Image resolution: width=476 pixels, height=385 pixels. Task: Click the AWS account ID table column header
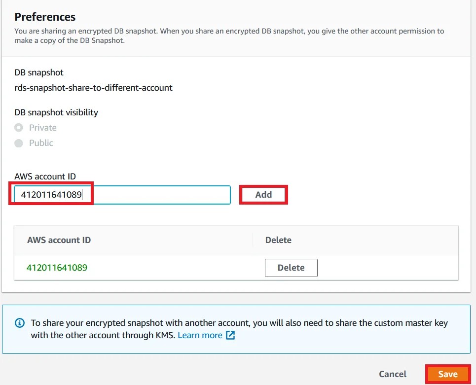point(59,240)
